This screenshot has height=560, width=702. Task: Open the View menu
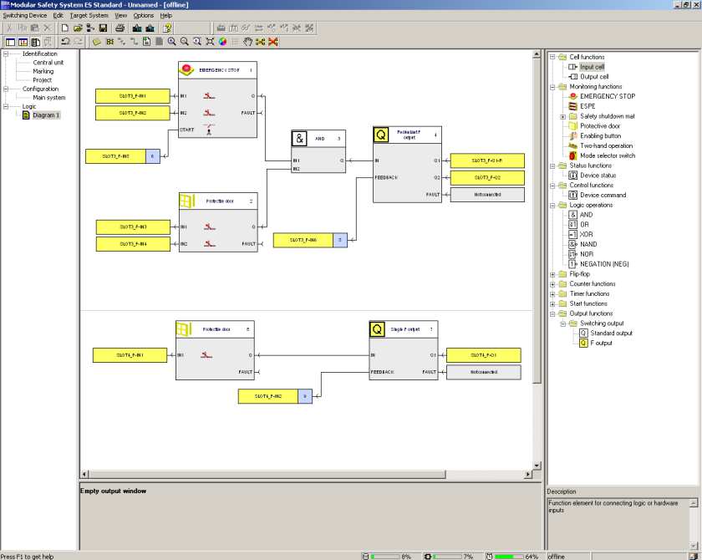coord(121,15)
